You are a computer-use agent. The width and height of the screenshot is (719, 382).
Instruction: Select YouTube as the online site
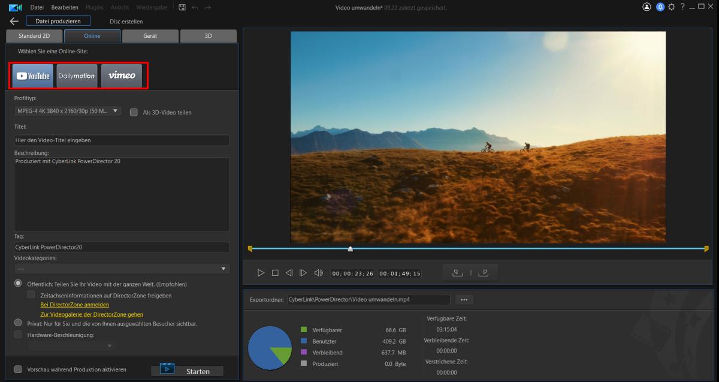pyautogui.click(x=33, y=76)
